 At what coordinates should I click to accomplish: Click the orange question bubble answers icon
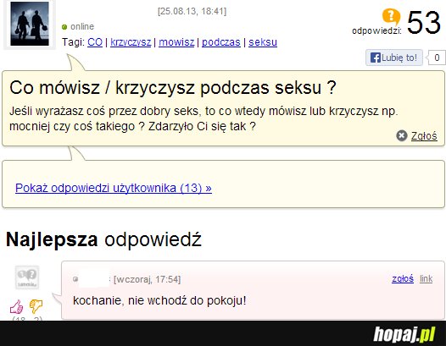(391, 17)
